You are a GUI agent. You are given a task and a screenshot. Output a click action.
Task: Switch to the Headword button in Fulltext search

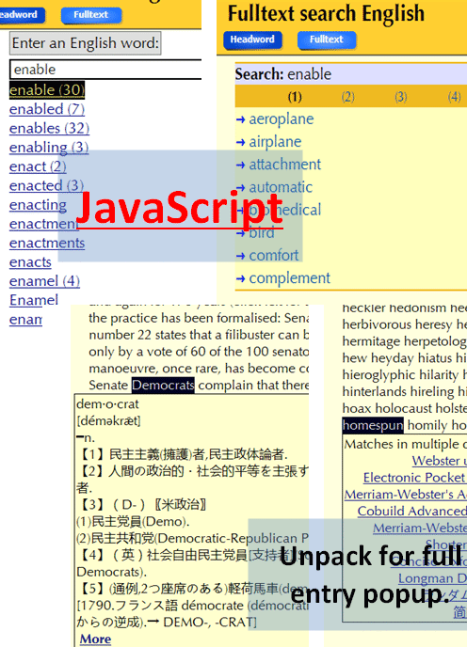tap(252, 39)
